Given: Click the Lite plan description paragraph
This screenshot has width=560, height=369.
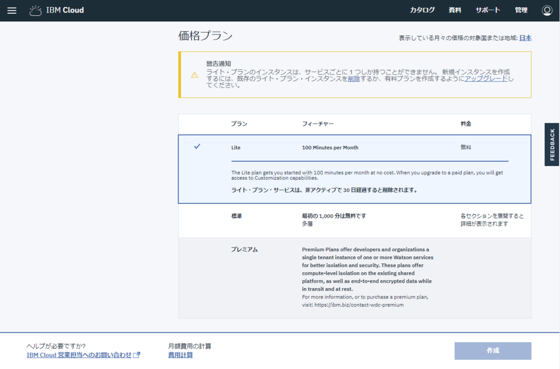Looking at the screenshot, I should point(367,175).
